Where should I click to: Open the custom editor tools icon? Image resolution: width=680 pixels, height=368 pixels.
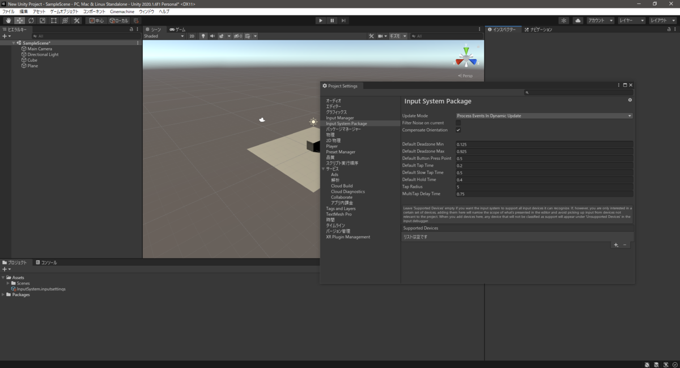point(76,20)
